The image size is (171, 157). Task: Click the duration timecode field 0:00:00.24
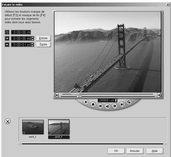[21, 32]
